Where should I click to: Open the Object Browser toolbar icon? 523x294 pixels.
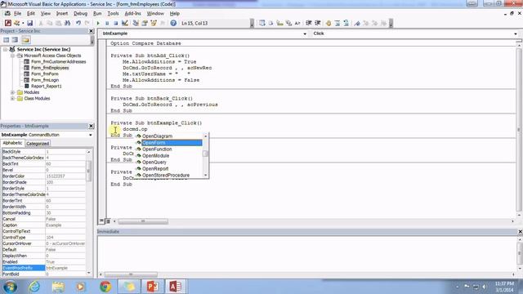[154, 23]
